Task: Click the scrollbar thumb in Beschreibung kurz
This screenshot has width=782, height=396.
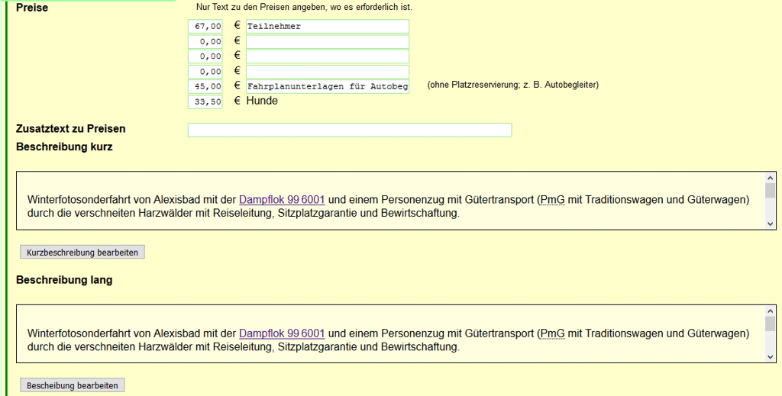Action: [770, 191]
